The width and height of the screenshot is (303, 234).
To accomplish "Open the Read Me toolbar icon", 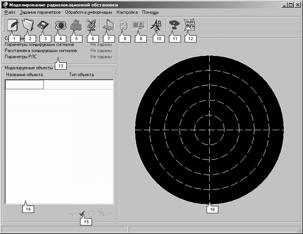I will click(189, 24).
